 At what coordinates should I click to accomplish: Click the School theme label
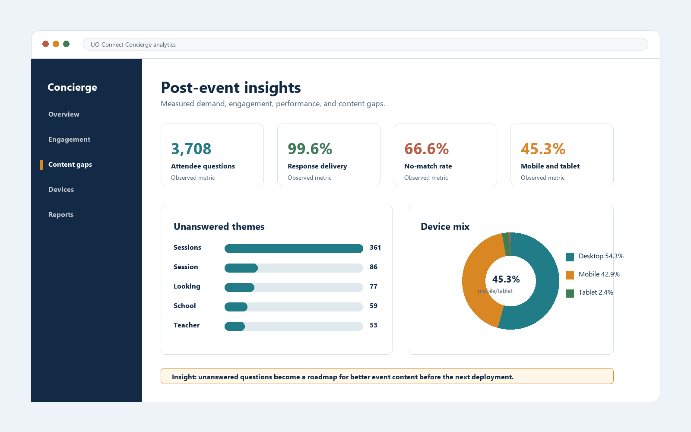coord(185,306)
